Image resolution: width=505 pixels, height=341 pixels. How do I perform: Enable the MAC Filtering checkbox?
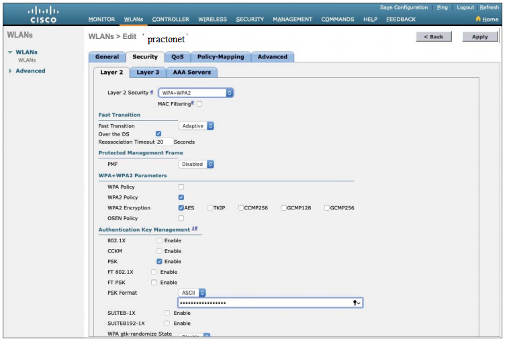click(x=199, y=104)
